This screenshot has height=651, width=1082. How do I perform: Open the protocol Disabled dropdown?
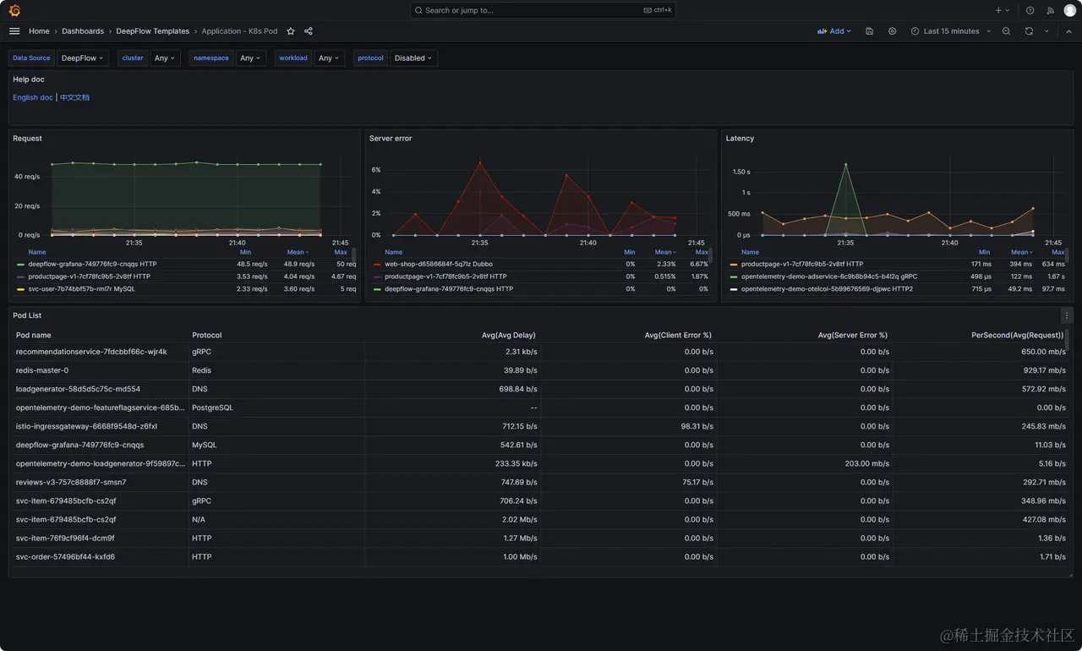[413, 58]
